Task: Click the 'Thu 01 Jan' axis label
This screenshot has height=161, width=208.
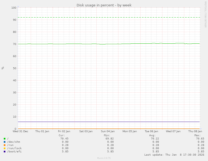Action: [42, 131]
